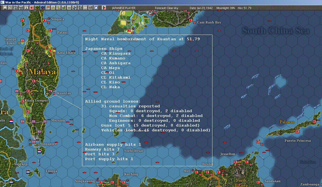The height and width of the screenshot is (187, 322).
Task: Click the unit marker at Cam Ranh Bay
Action: (194, 23)
